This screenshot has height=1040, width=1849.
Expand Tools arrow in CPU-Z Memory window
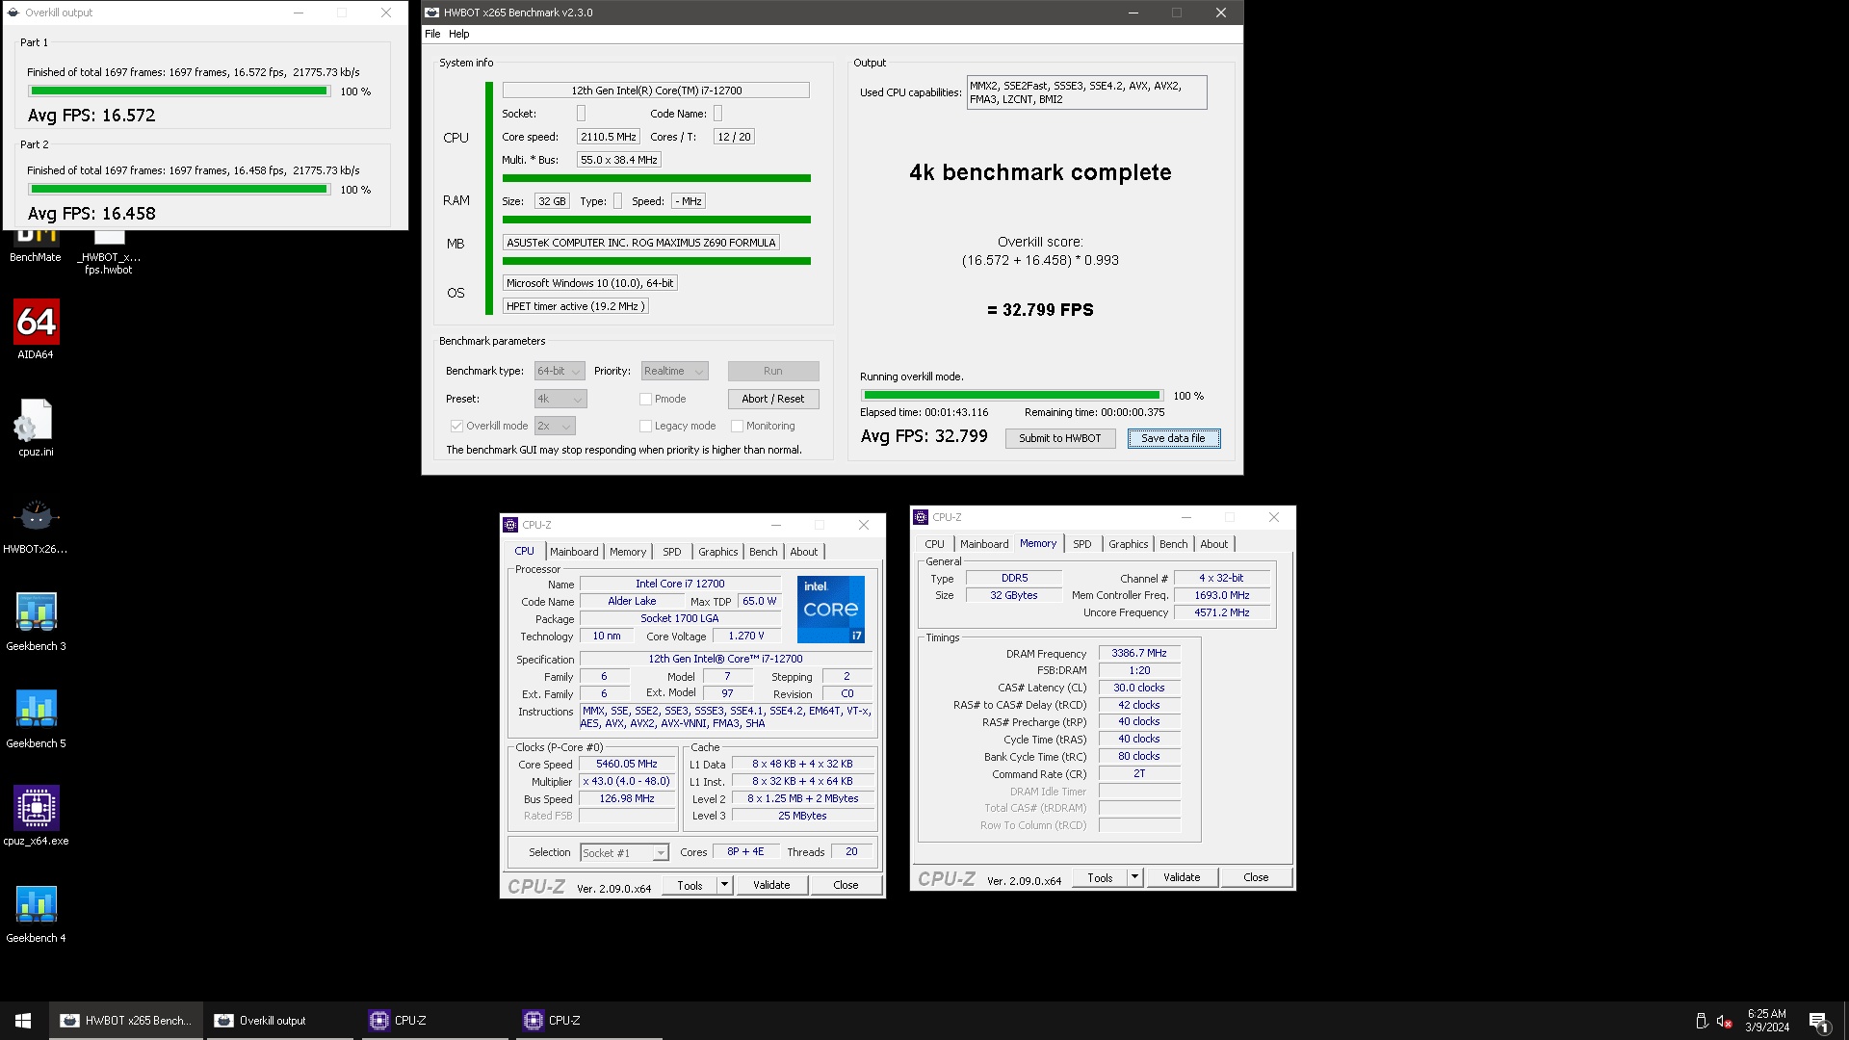(x=1135, y=877)
